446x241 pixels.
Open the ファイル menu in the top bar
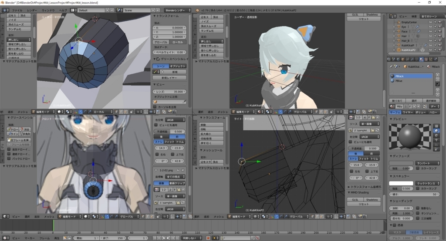[x=17, y=10]
